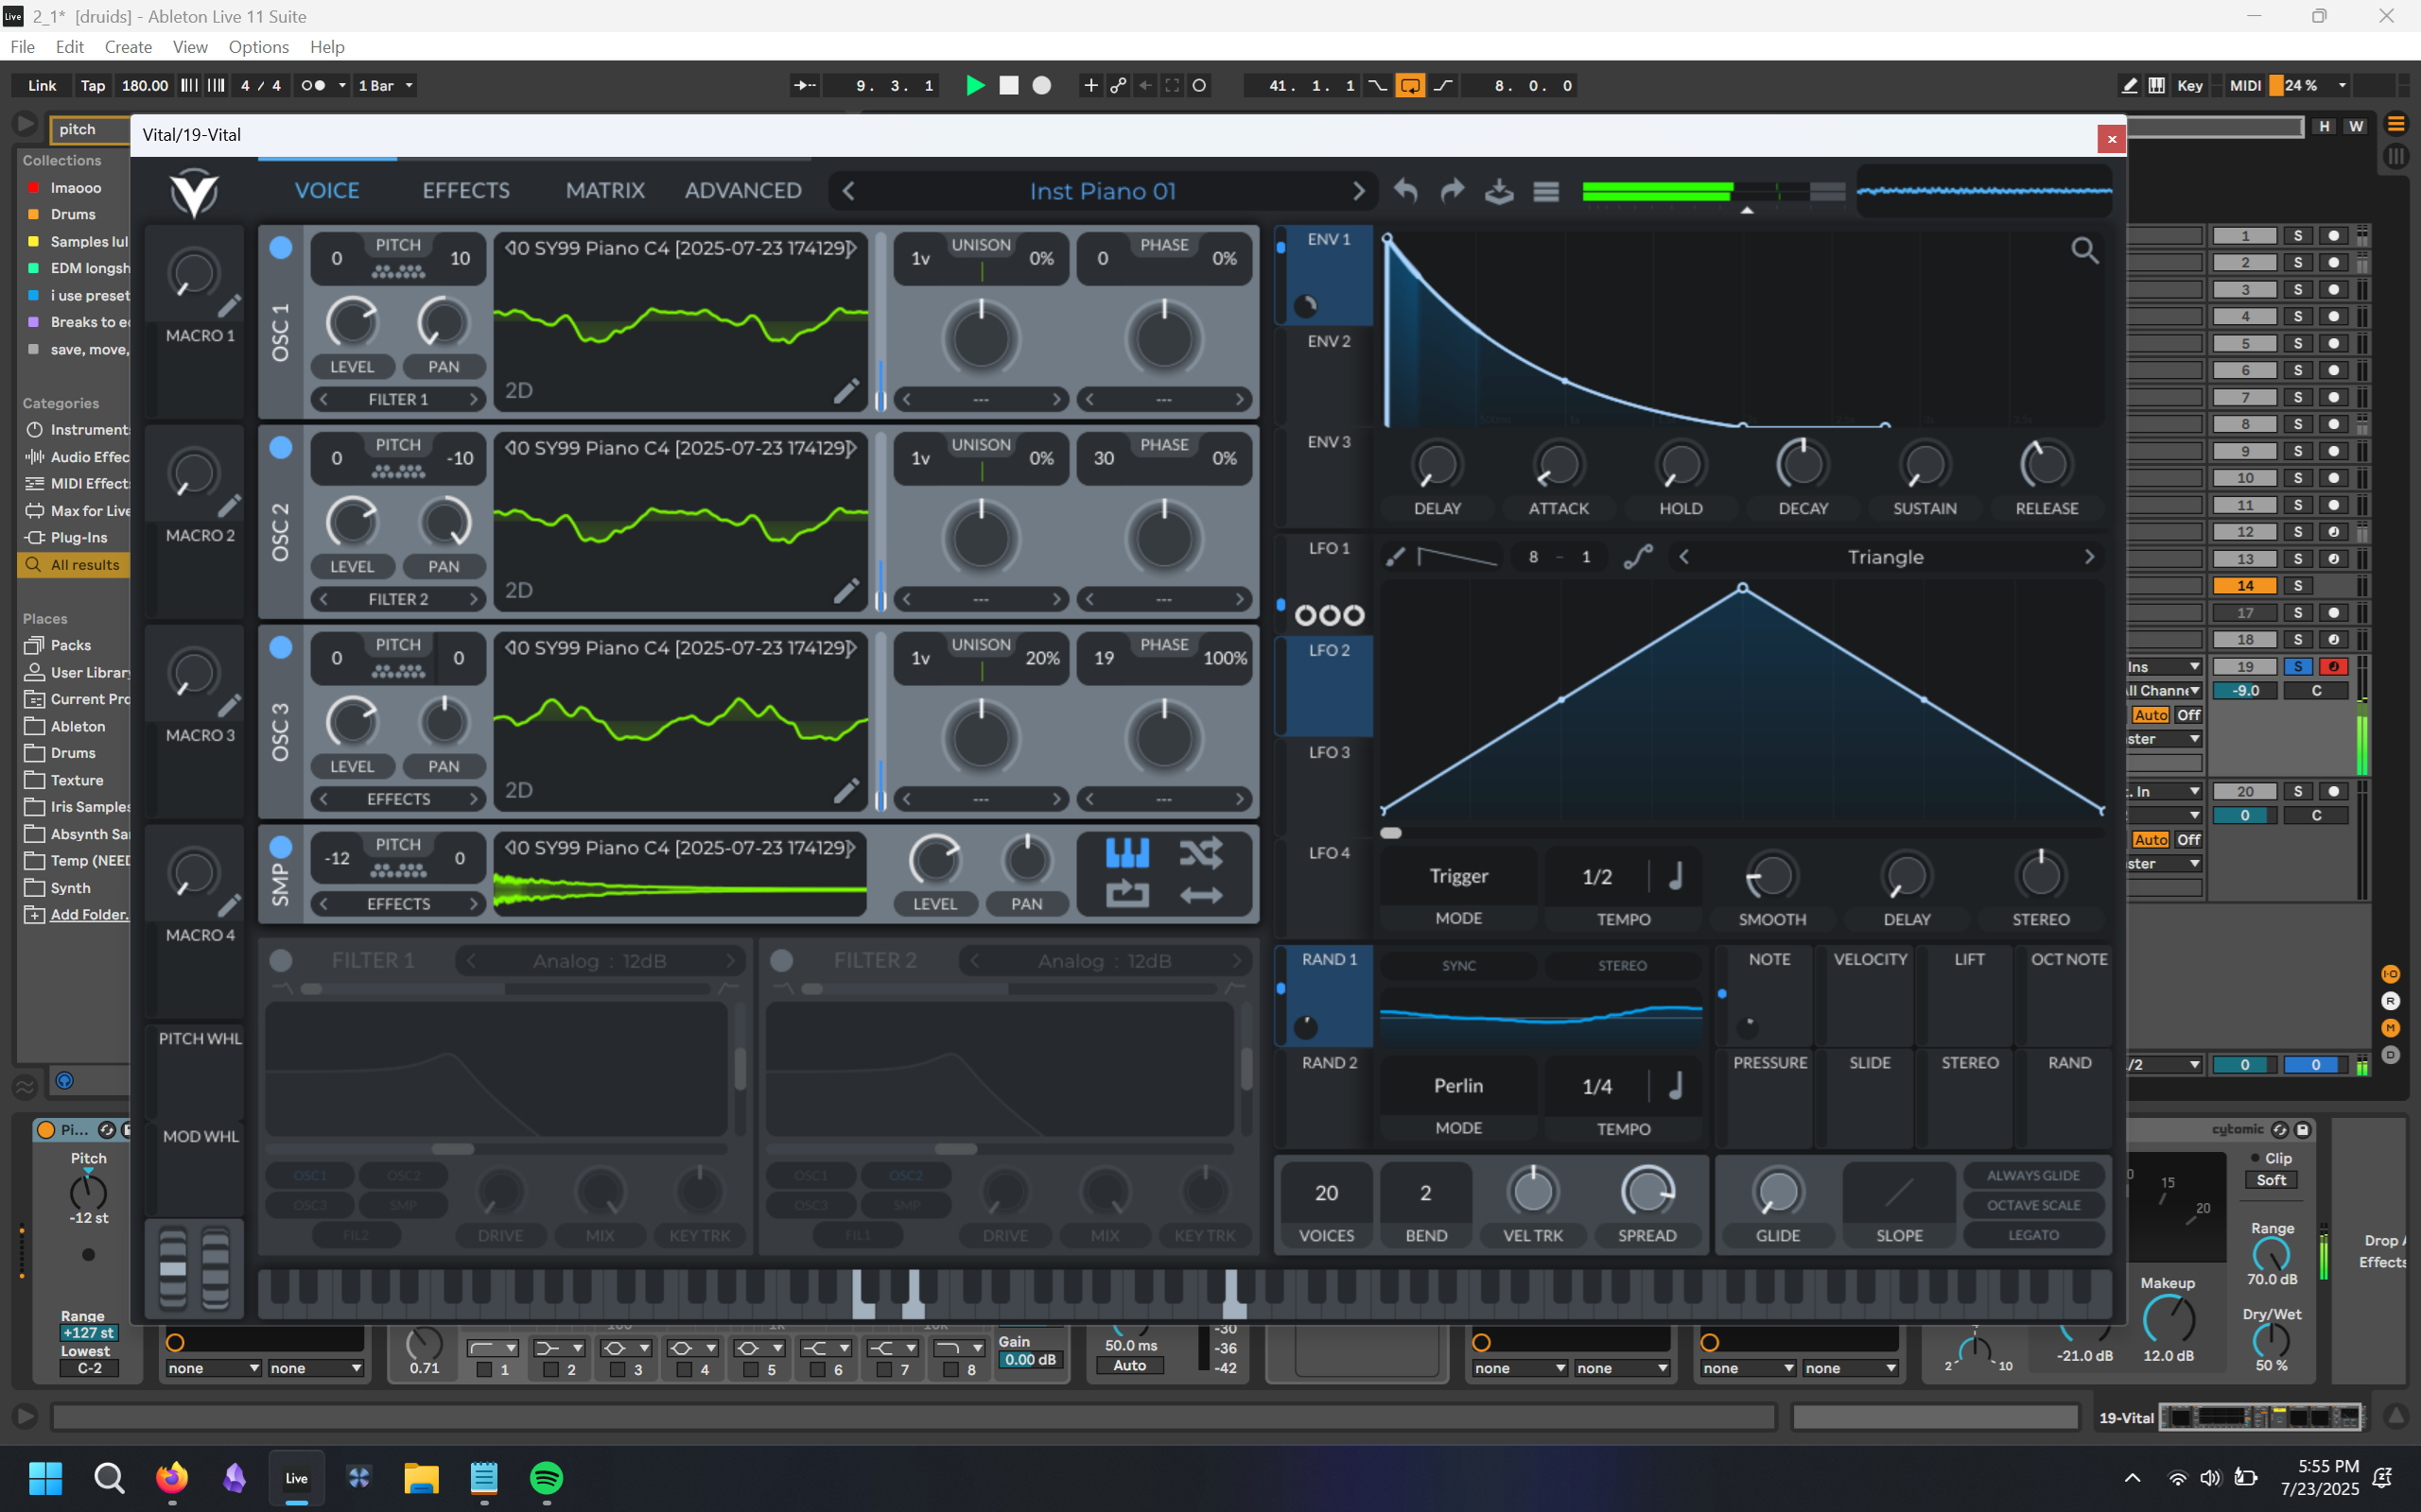Image resolution: width=2421 pixels, height=1512 pixels.
Task: Click the sample bounce double-arrow icon
Action: (1200, 895)
